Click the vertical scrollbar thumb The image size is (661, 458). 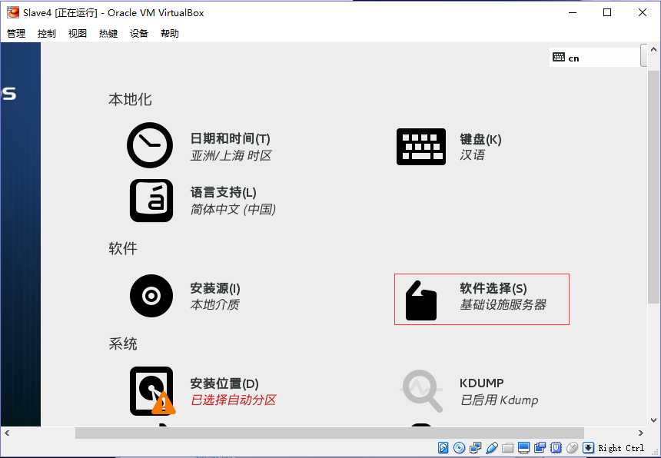pos(653,187)
